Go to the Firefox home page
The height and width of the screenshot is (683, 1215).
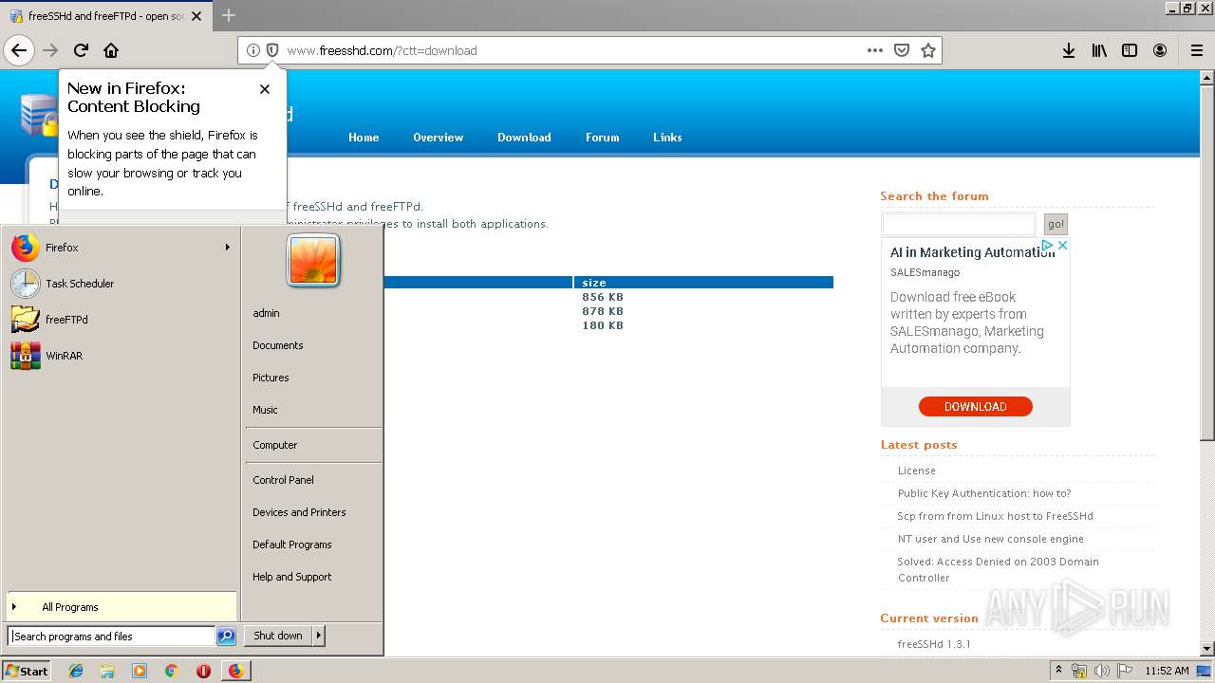pyautogui.click(x=111, y=50)
